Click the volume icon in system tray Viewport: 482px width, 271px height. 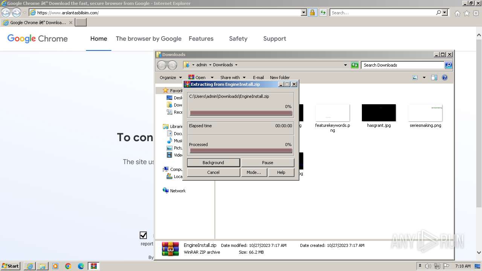[x=428, y=266]
